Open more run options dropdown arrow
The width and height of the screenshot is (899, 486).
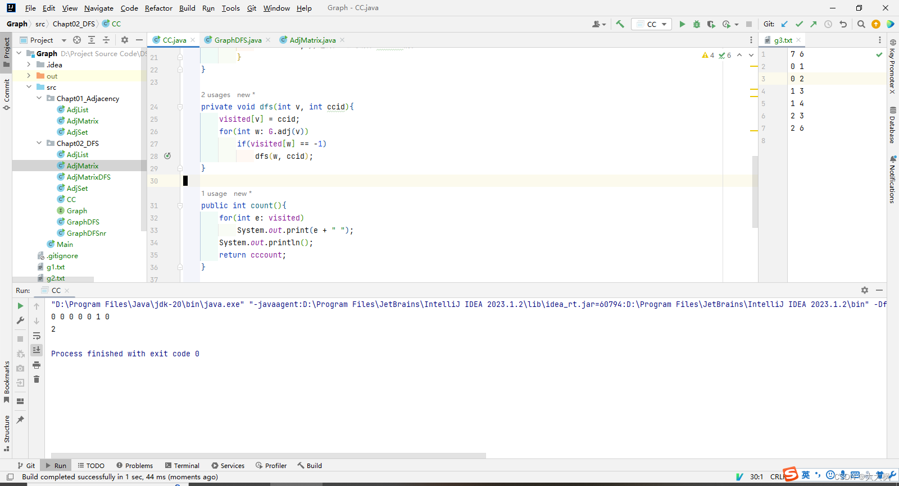tap(737, 25)
